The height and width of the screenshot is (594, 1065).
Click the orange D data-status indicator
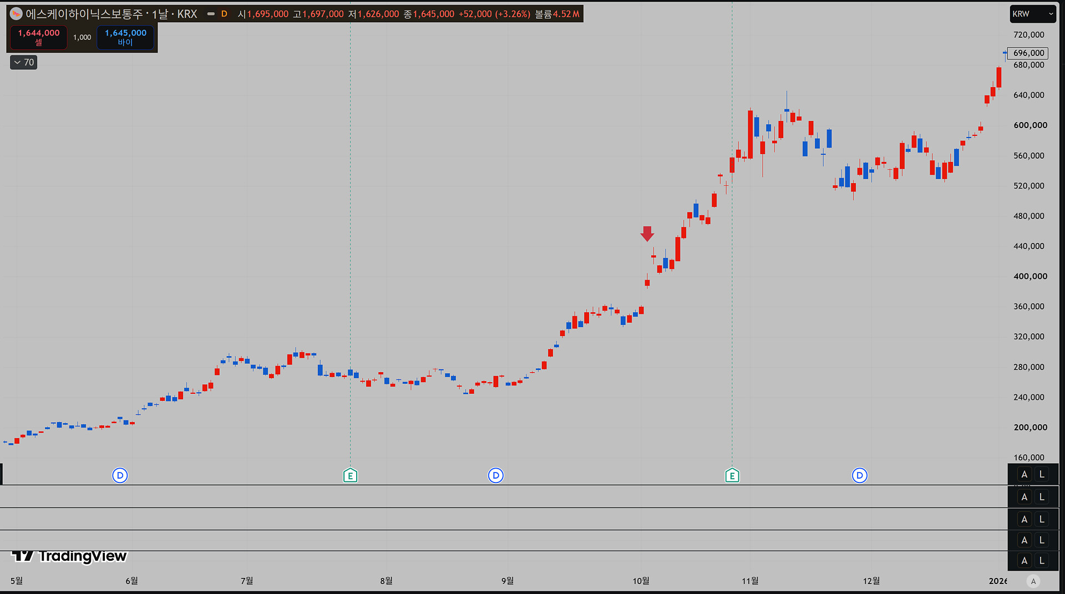tap(224, 14)
